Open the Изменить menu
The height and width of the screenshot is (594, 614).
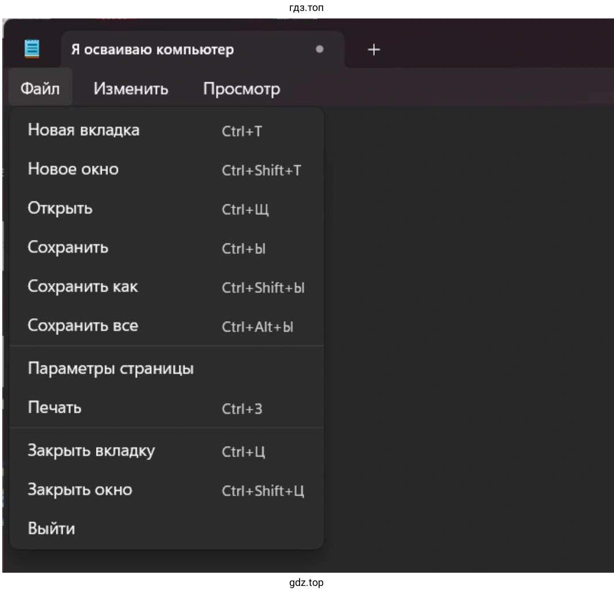(131, 89)
